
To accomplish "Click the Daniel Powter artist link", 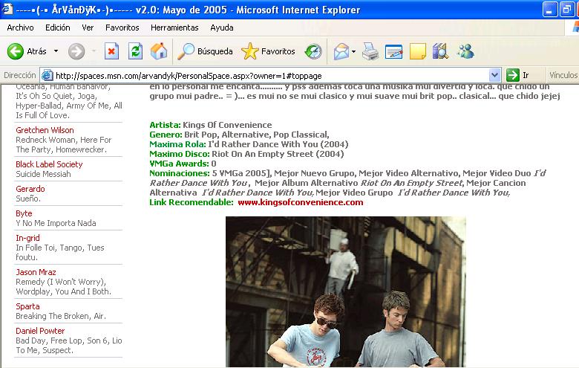I will 40,331.
